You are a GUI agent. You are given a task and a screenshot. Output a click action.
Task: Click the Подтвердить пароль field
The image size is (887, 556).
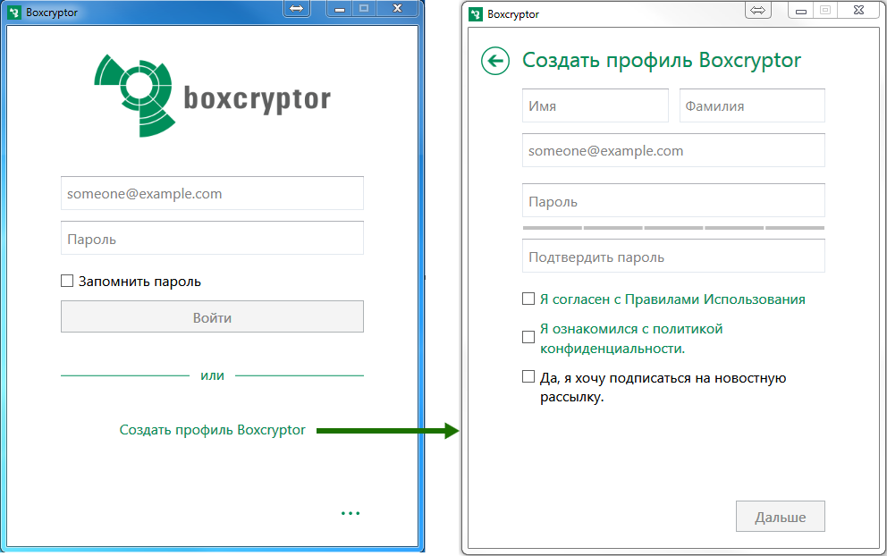click(673, 256)
